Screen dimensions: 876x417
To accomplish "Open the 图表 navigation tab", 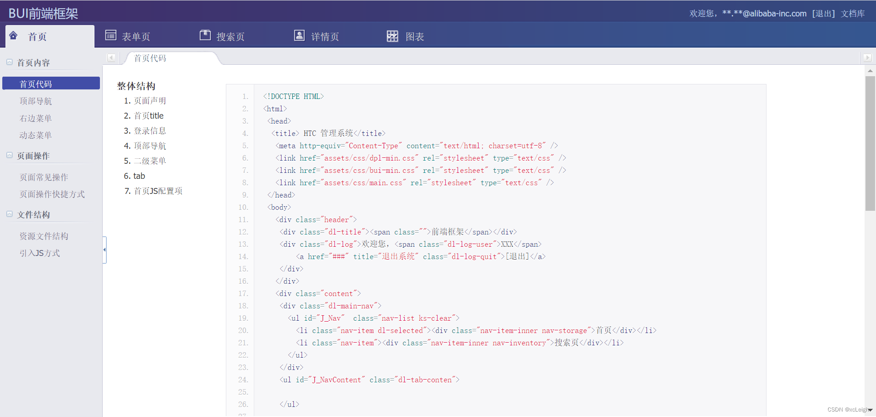I will [414, 36].
